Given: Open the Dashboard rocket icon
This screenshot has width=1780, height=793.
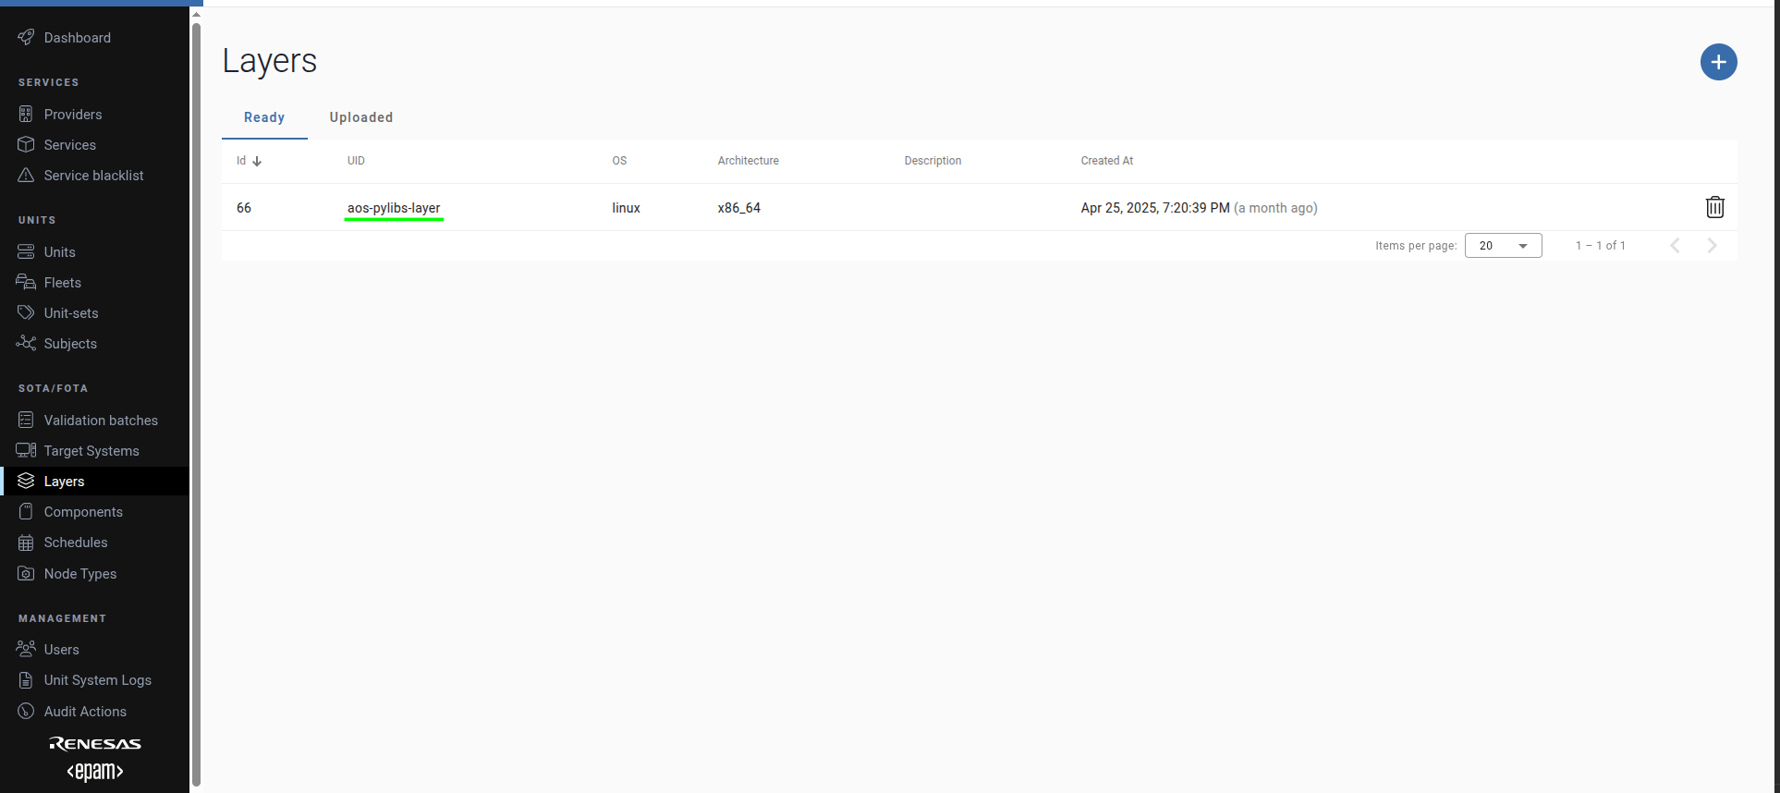Looking at the screenshot, I should [26, 37].
